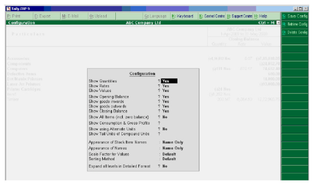Toggle Show All Items incl. zero balance

point(165,117)
